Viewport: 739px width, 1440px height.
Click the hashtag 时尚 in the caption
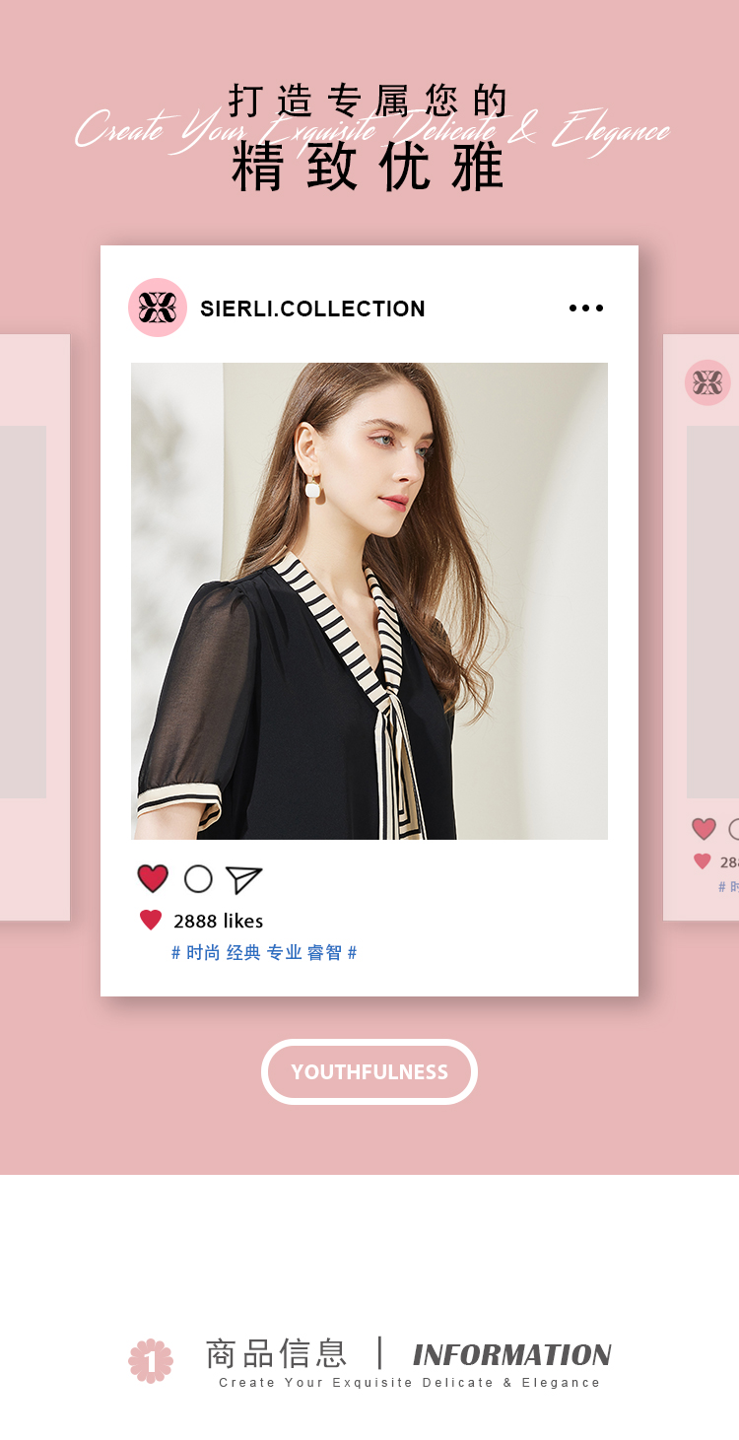[203, 953]
